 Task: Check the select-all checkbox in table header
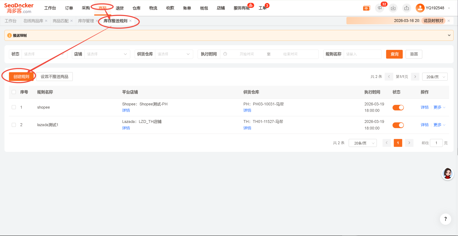(x=14, y=92)
